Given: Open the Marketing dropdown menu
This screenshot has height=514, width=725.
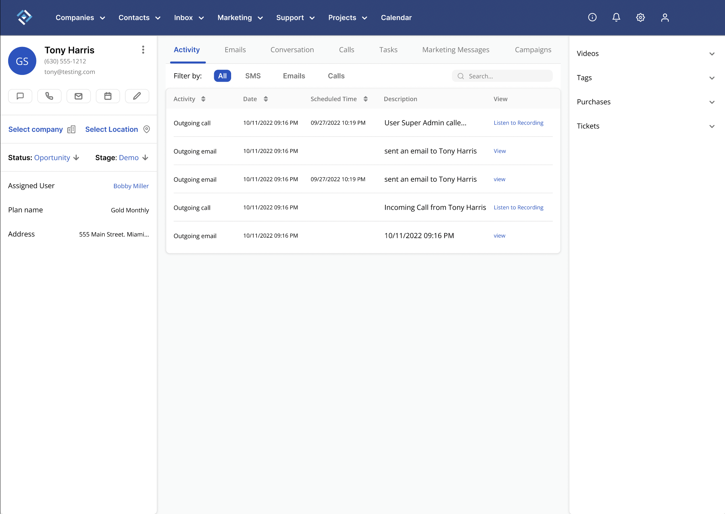Looking at the screenshot, I should click(240, 18).
